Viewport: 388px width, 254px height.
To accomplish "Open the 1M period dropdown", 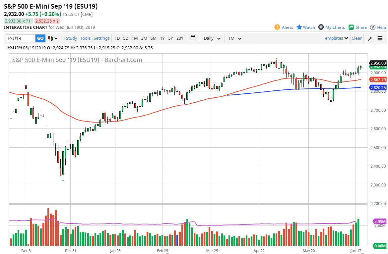I will 234,38.
